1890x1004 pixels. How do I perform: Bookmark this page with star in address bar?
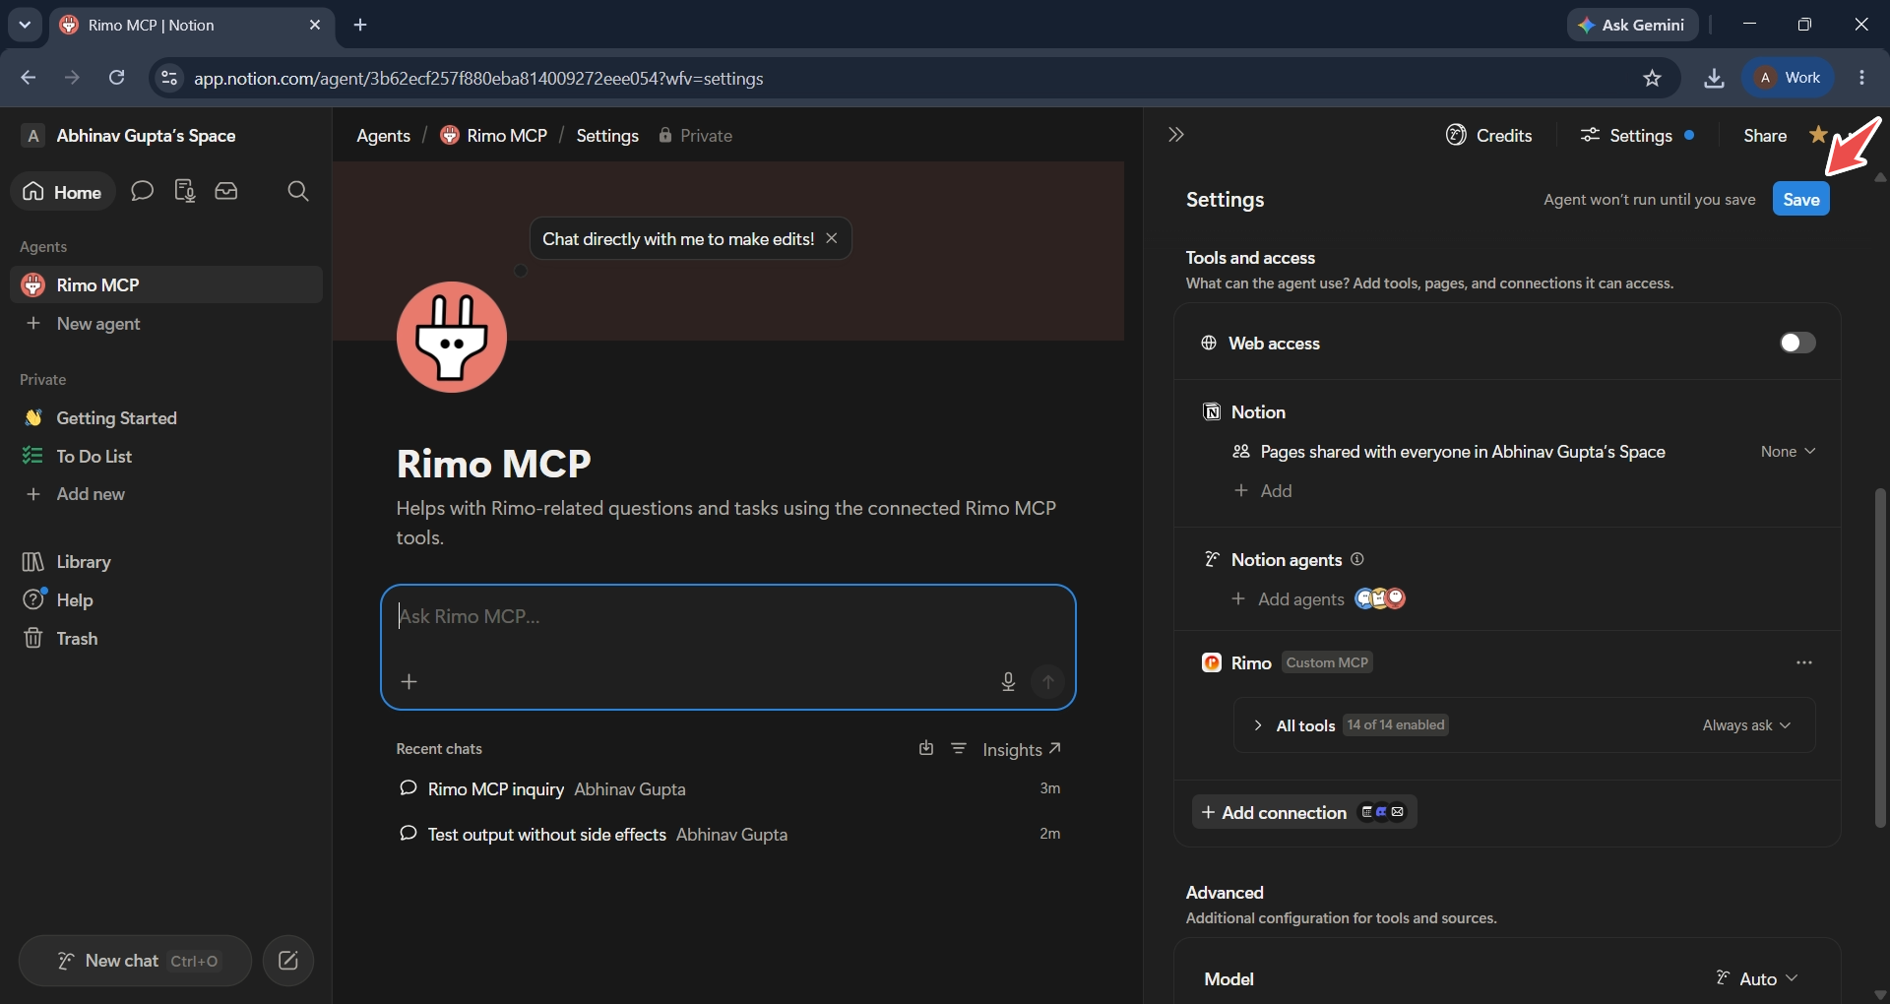[1652, 78]
